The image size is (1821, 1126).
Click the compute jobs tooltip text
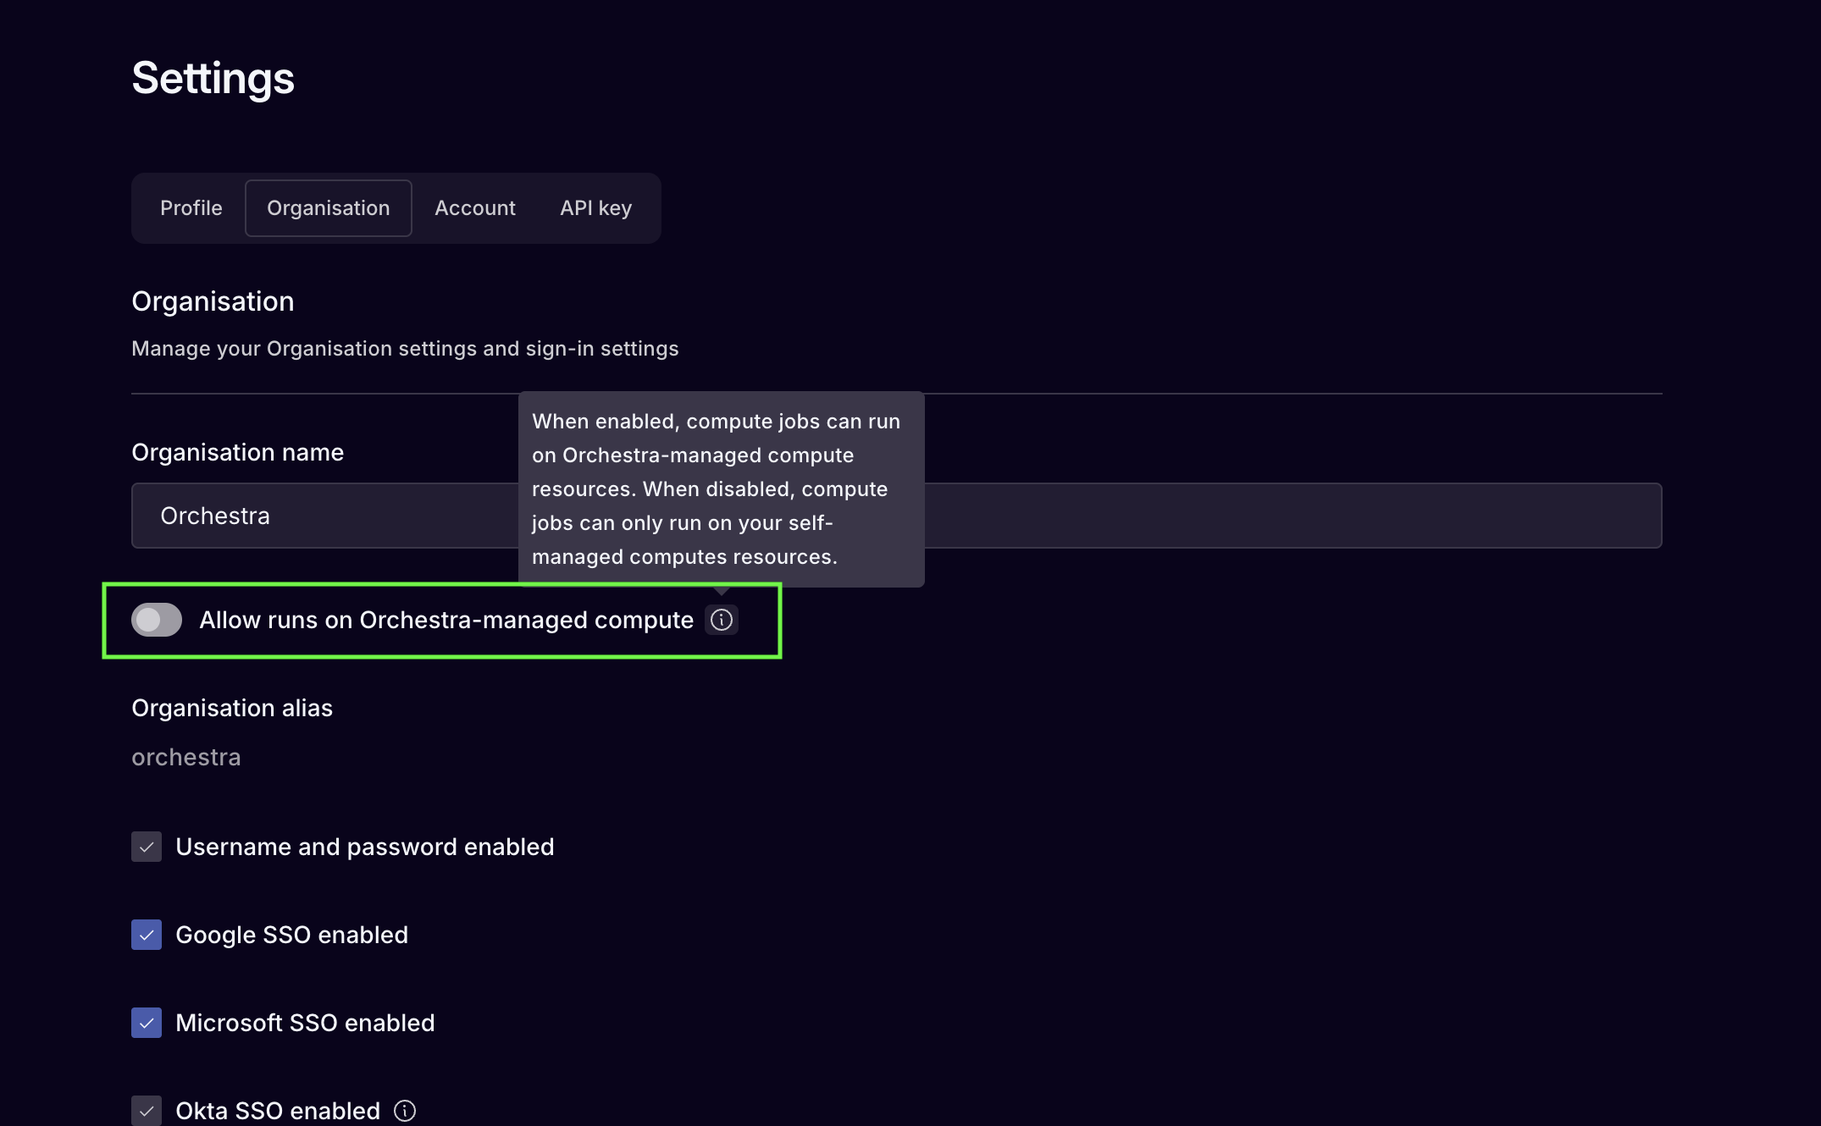coord(717,489)
